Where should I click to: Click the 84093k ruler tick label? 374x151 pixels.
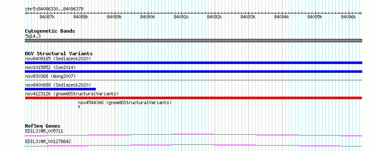tap(248, 17)
